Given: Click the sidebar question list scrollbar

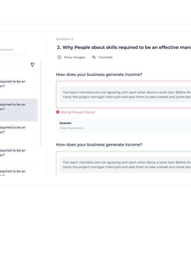Looking at the screenshot, I should 41,102.
